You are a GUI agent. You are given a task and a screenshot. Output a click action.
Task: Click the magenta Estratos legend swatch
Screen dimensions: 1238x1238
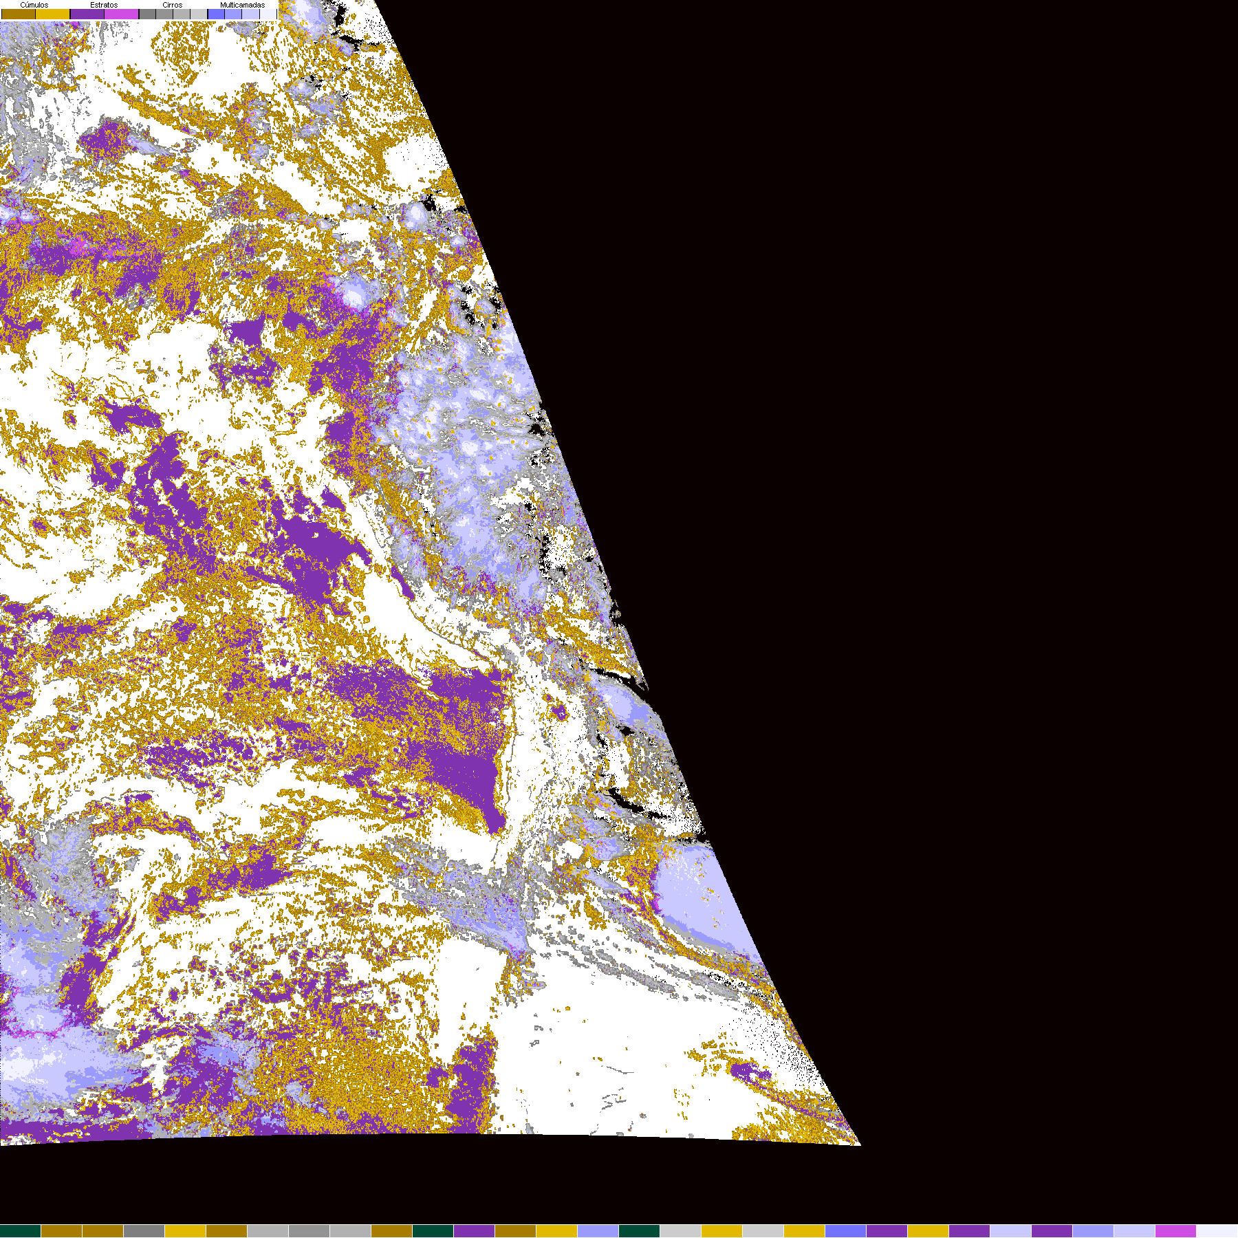pos(122,14)
